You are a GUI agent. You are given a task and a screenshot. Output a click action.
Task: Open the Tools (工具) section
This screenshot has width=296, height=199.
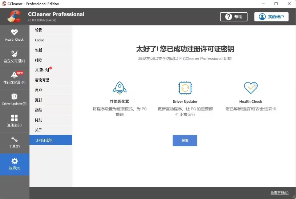[15, 143]
